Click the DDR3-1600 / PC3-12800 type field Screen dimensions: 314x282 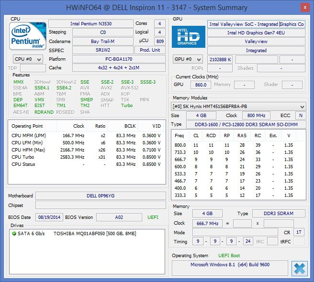coord(246,125)
